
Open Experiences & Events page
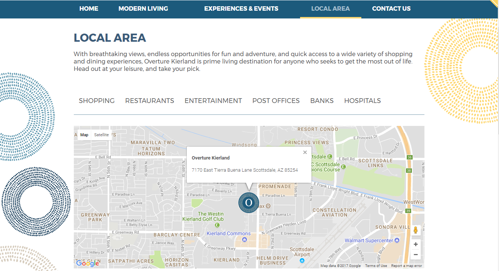(x=241, y=8)
